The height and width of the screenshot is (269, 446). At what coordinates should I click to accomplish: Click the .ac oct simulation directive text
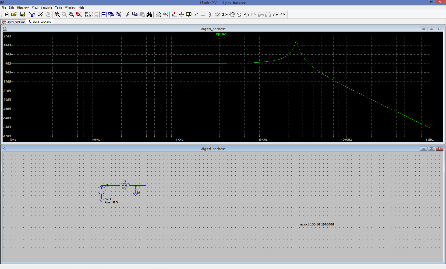tap(317, 224)
